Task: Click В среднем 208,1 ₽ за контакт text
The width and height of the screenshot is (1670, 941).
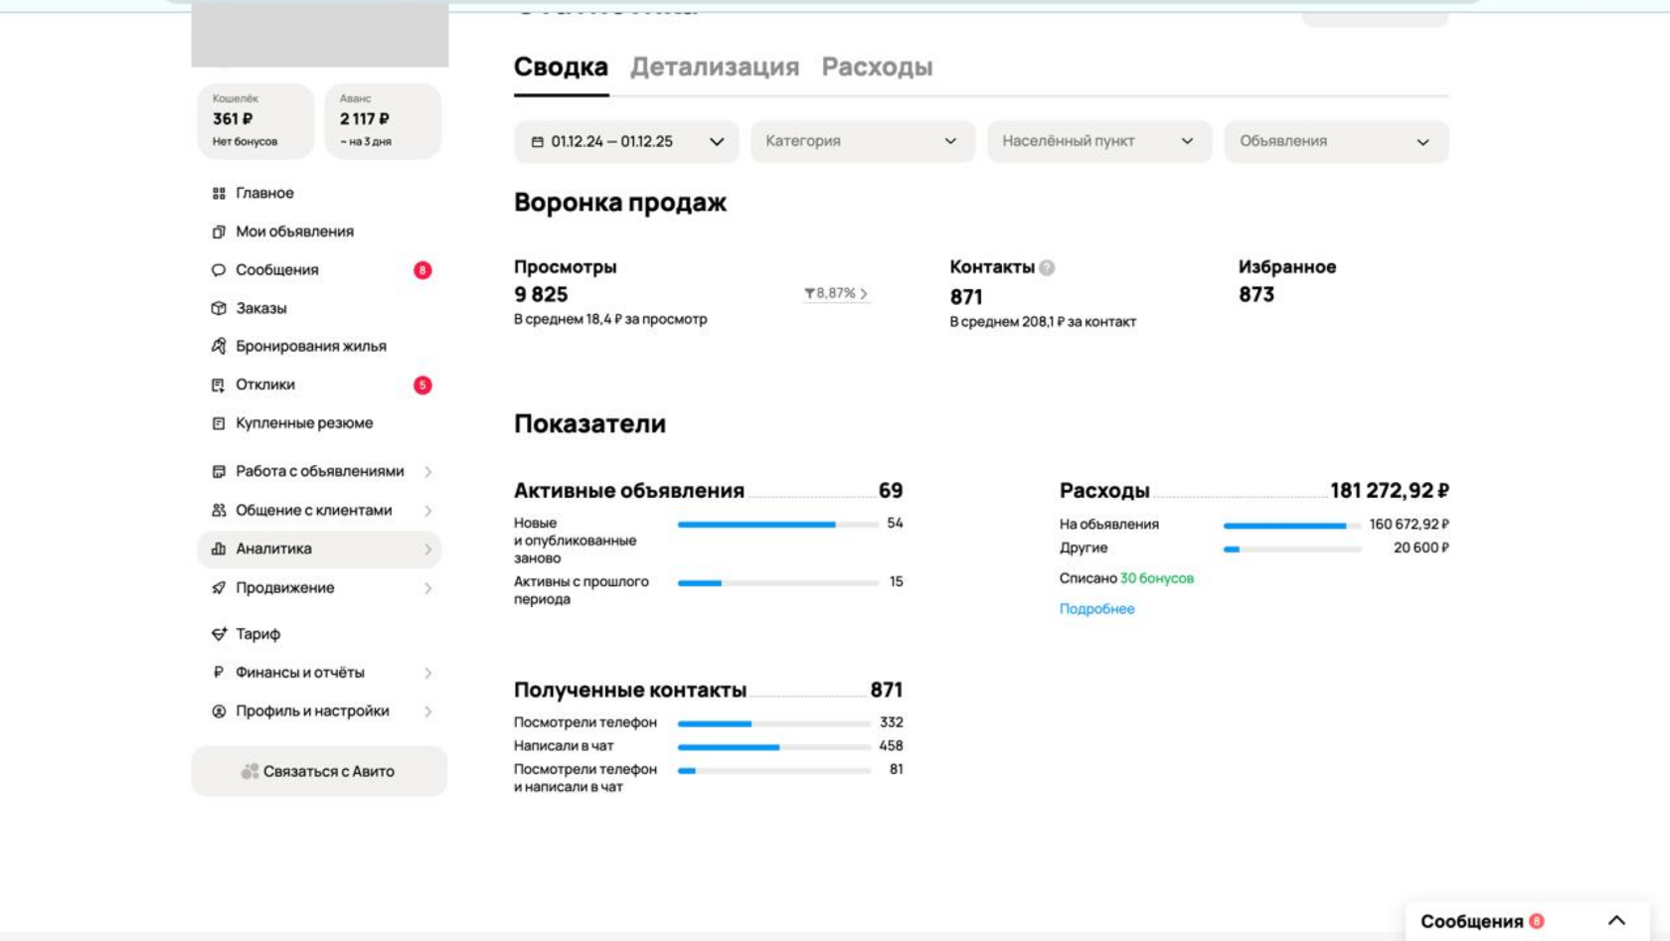Action: point(1043,322)
